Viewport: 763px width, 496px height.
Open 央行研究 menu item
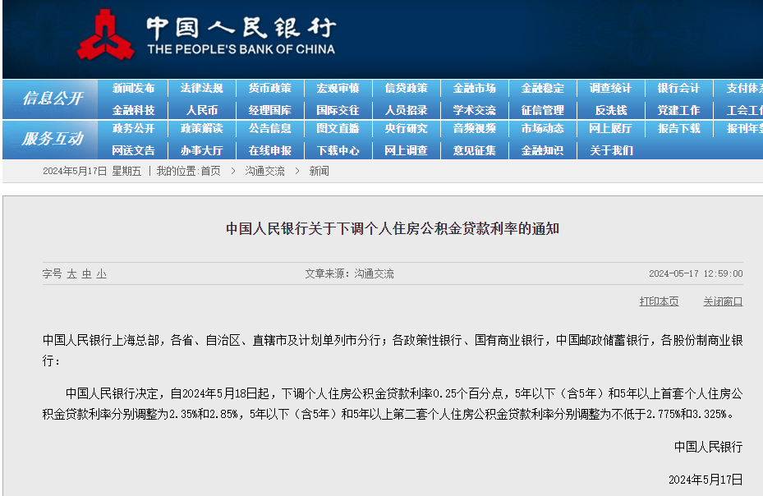click(406, 128)
